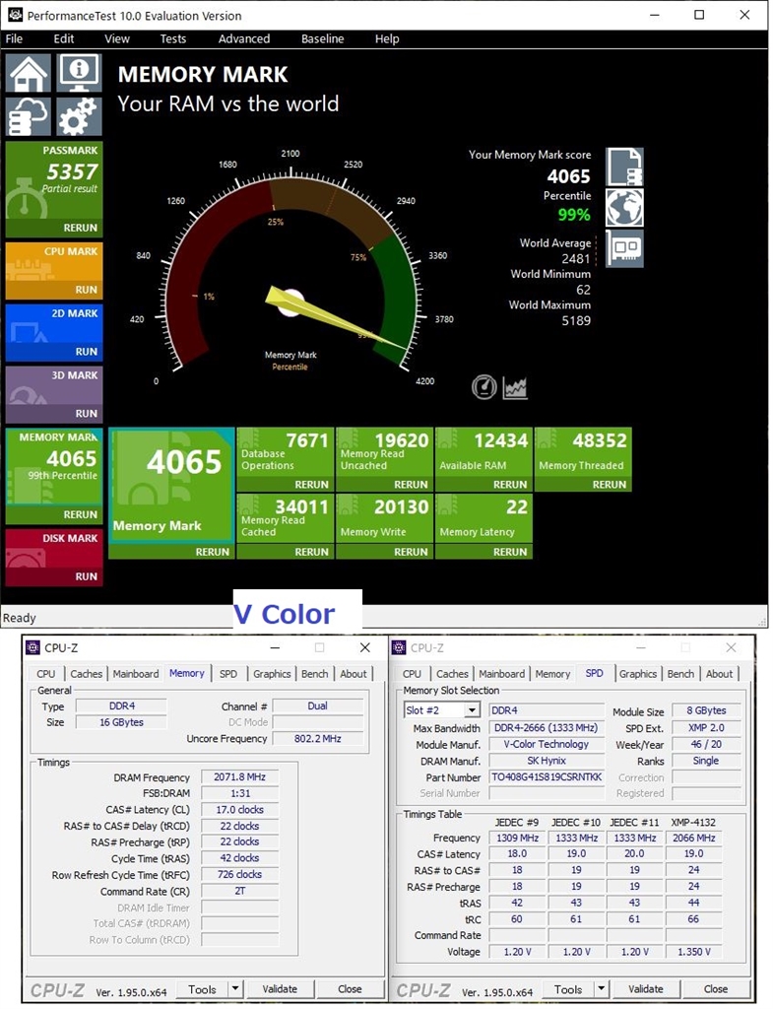773x1009 pixels.
Task: Click the PerformanceTest title bar app icon
Action: point(15,15)
